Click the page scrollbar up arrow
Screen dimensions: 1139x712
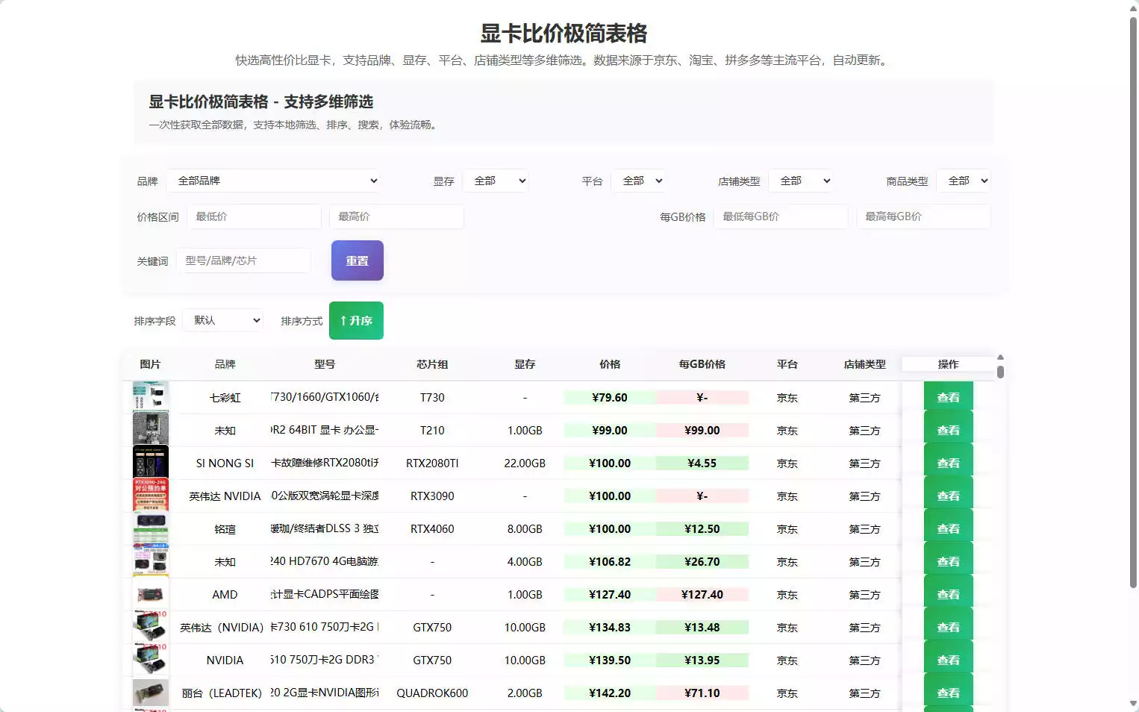coord(1133,7)
